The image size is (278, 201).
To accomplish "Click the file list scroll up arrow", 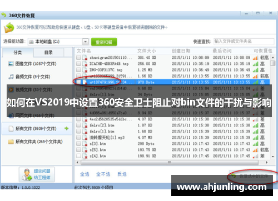I will (272, 58).
